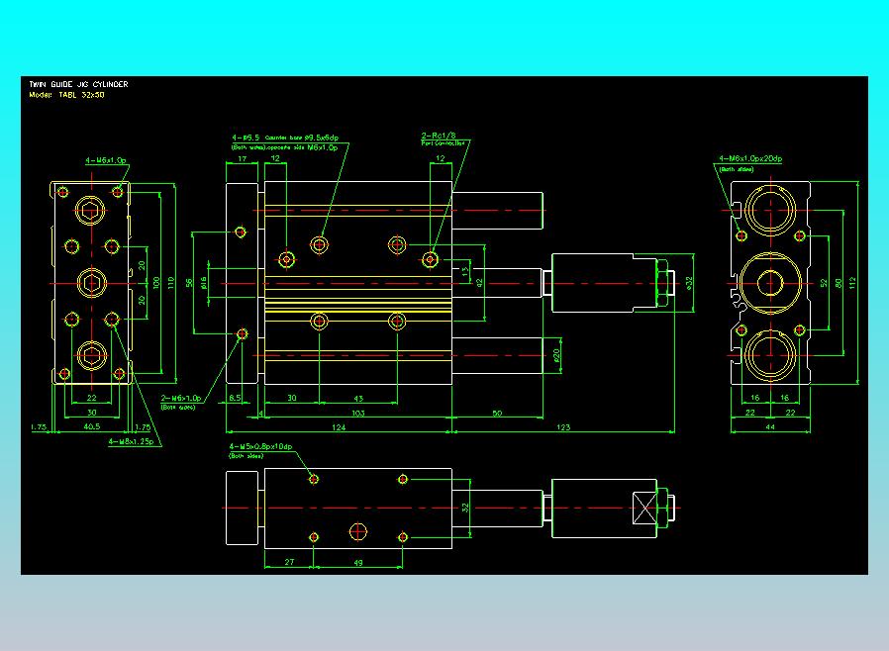Screen dimensions: 889x651
Task: Click the "100" vertical dimension
Action: [x=156, y=283]
